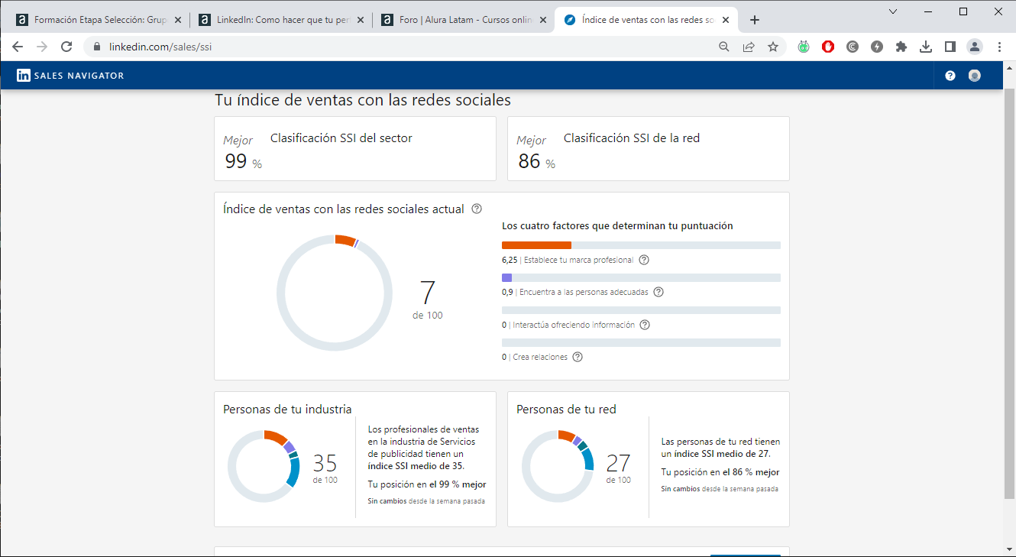This screenshot has height=557, width=1016.
Task: Click the share page icon
Action: 749,47
